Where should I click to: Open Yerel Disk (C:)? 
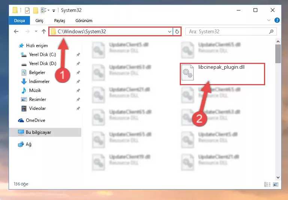pos(42,55)
